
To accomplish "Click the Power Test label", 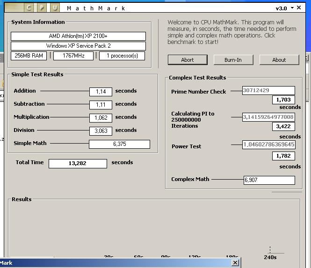I will pyautogui.click(x=187, y=146).
